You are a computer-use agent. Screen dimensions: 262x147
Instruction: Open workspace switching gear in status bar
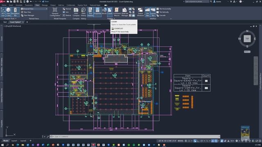pos(237,141)
